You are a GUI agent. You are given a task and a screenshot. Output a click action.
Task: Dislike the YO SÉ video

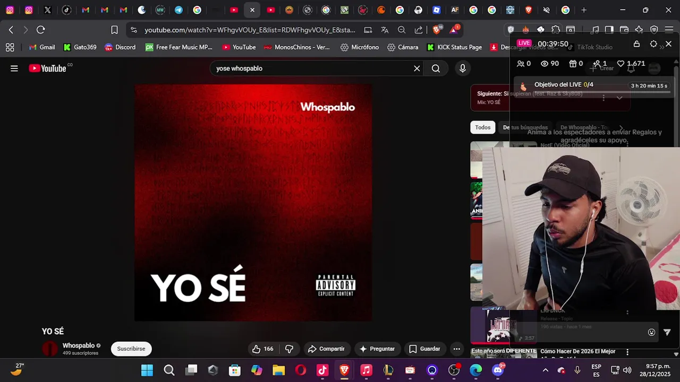289,349
